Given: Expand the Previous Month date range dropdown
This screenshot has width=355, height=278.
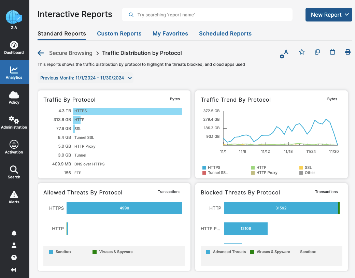Looking at the screenshot, I should (86, 78).
